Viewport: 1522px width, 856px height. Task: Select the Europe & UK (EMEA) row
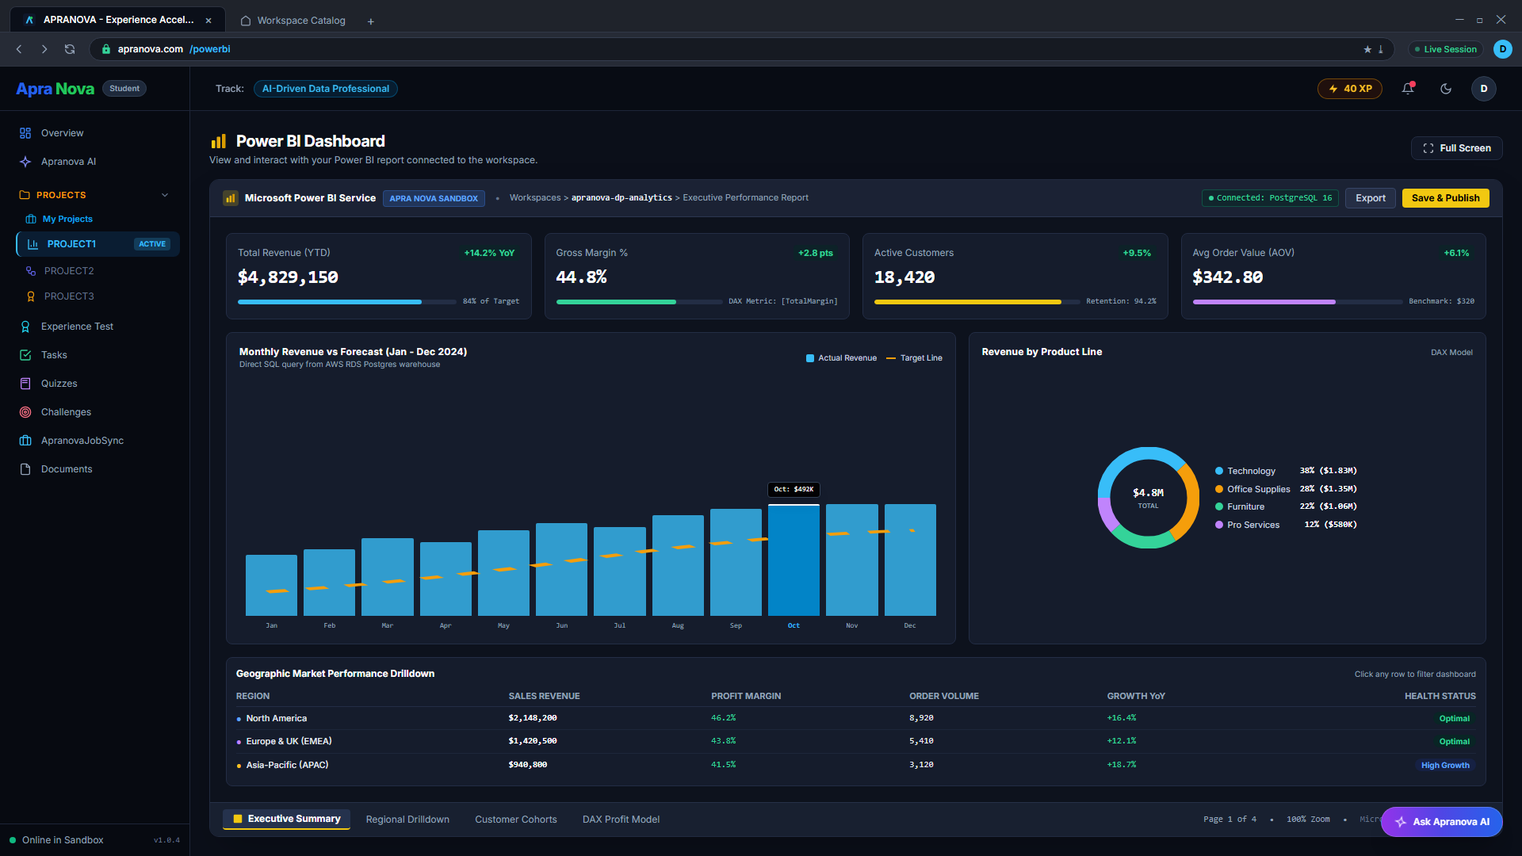855,741
